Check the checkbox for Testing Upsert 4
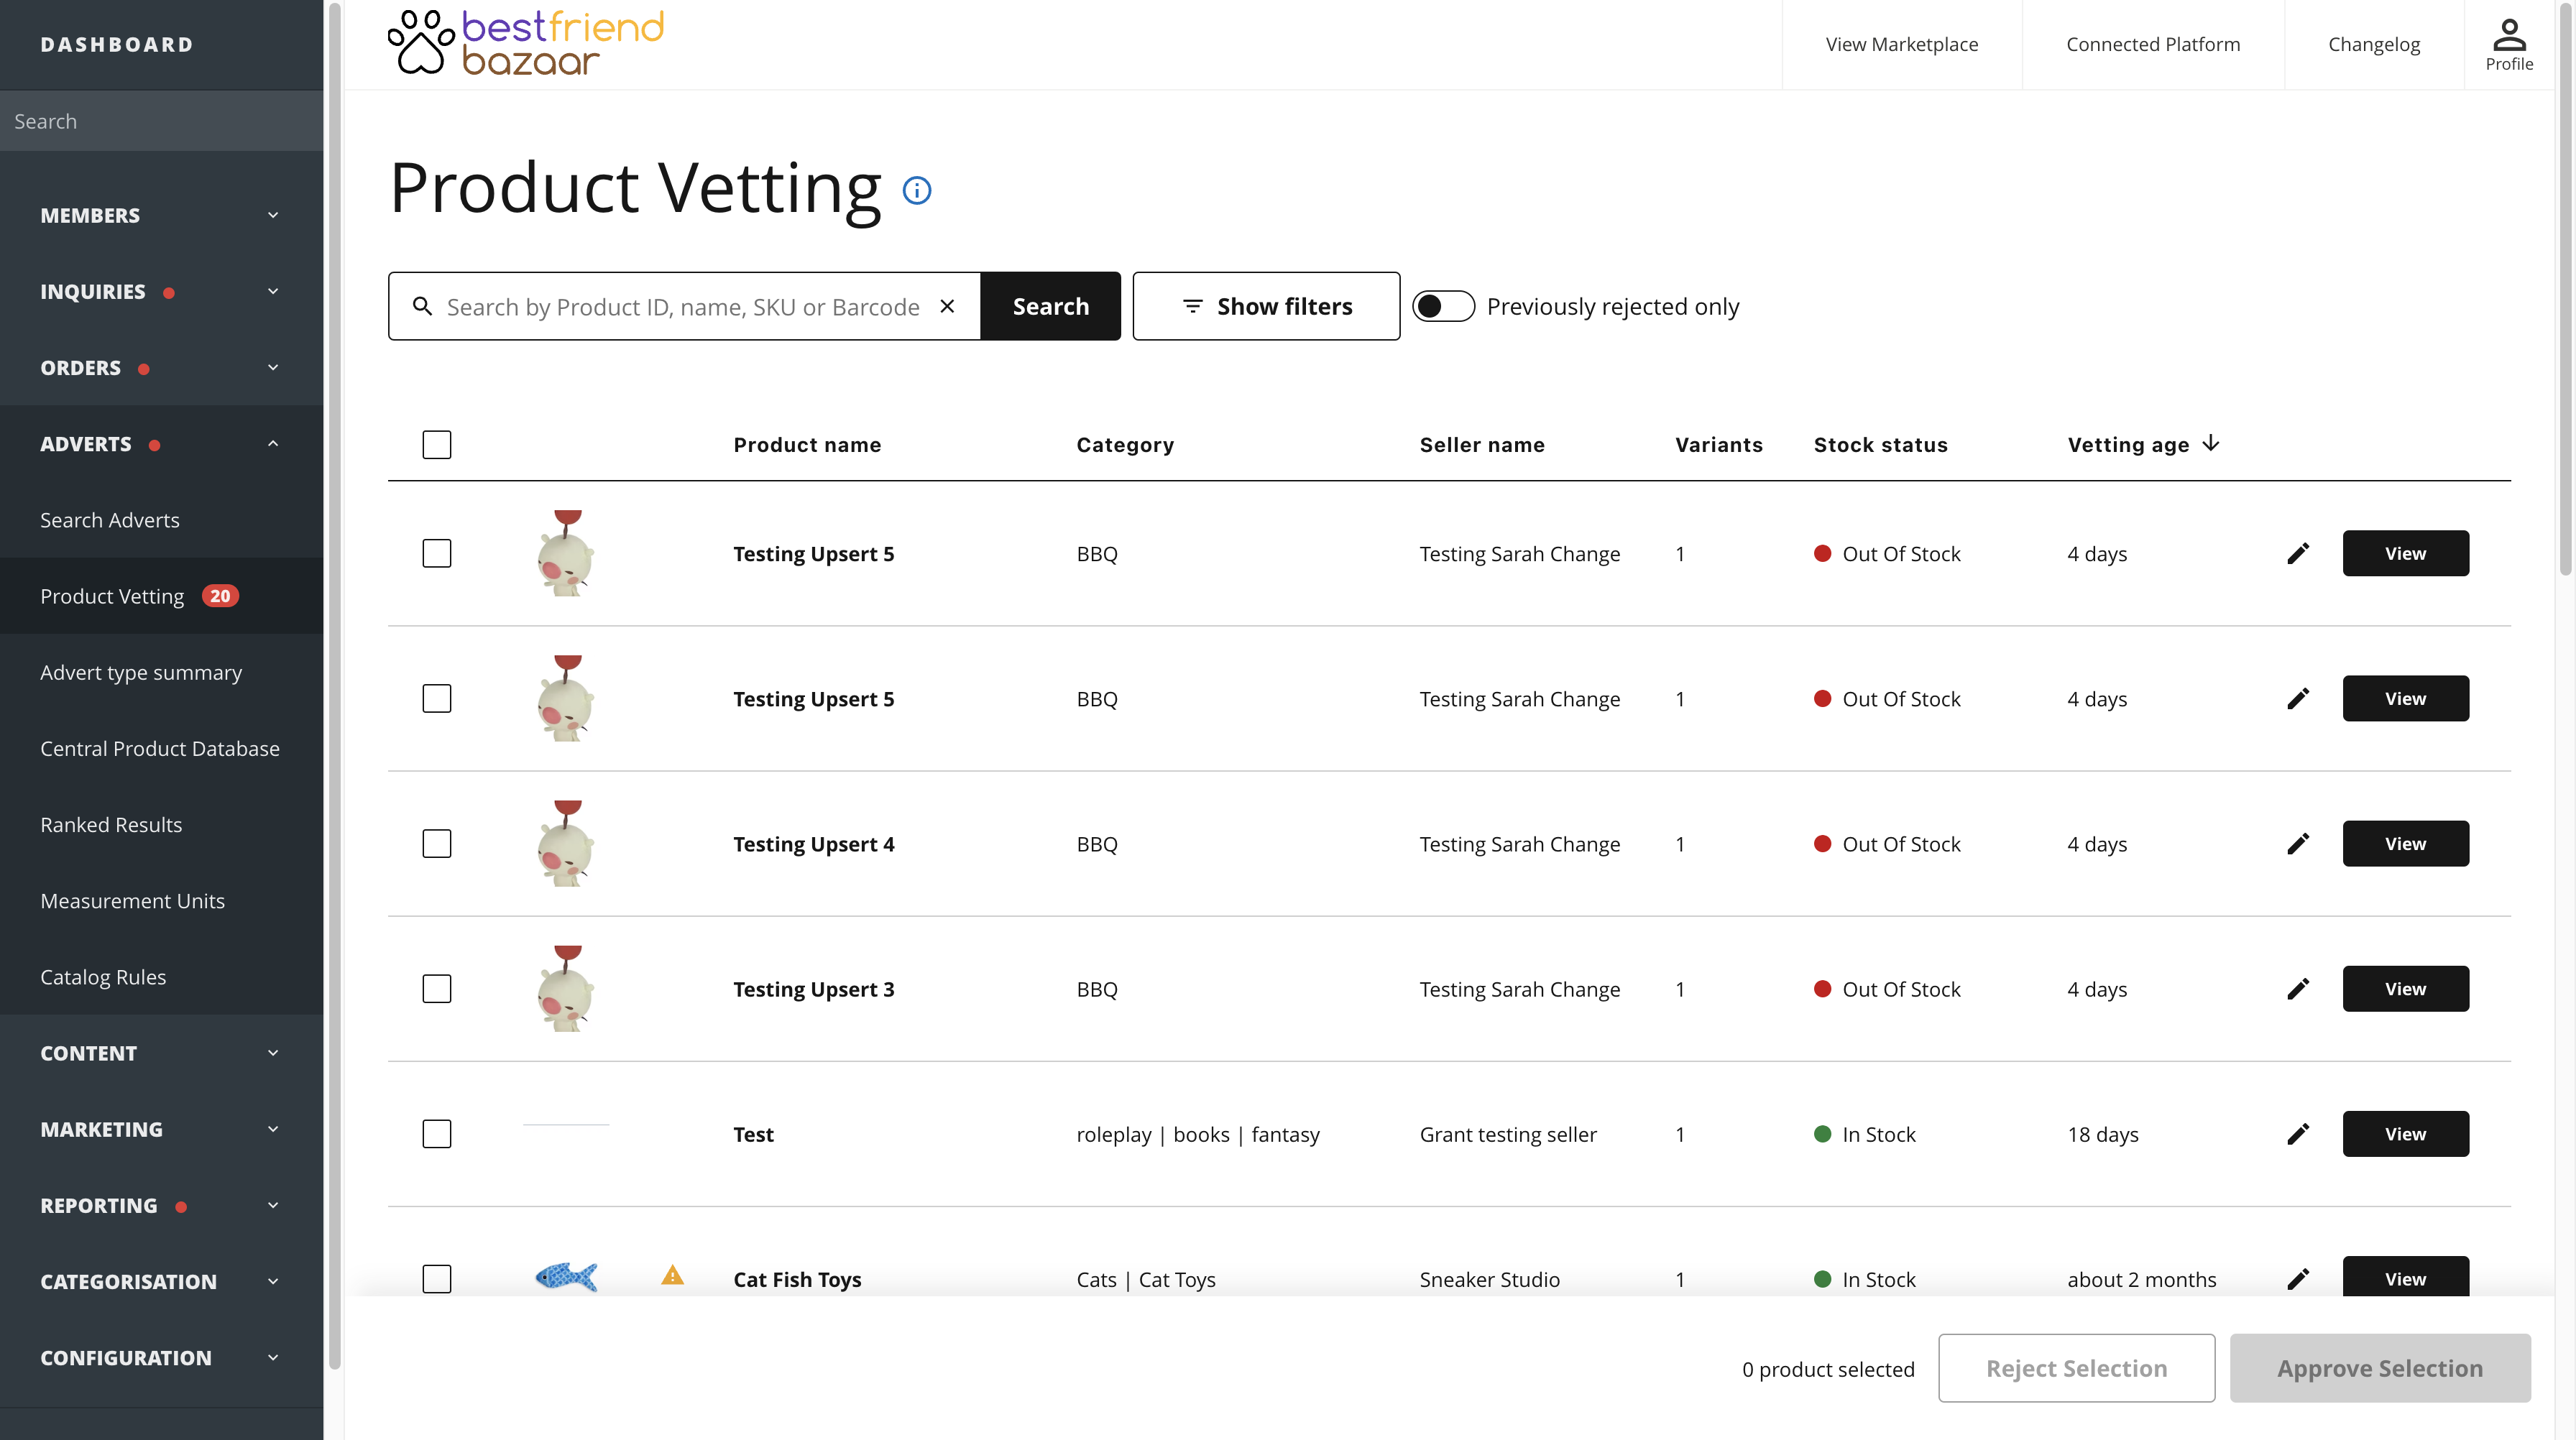 point(437,843)
